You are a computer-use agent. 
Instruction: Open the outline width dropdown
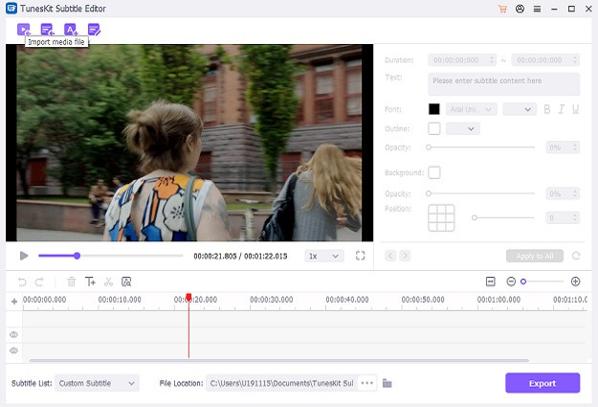[x=463, y=128]
